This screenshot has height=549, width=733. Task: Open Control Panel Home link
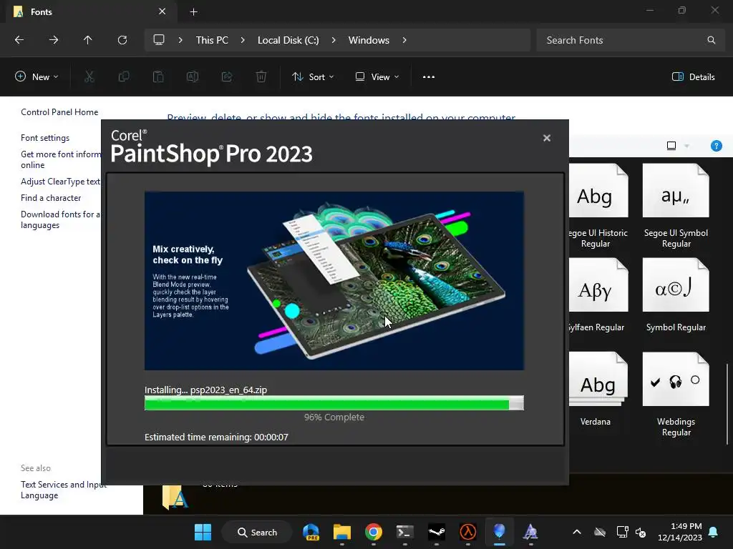coord(59,112)
